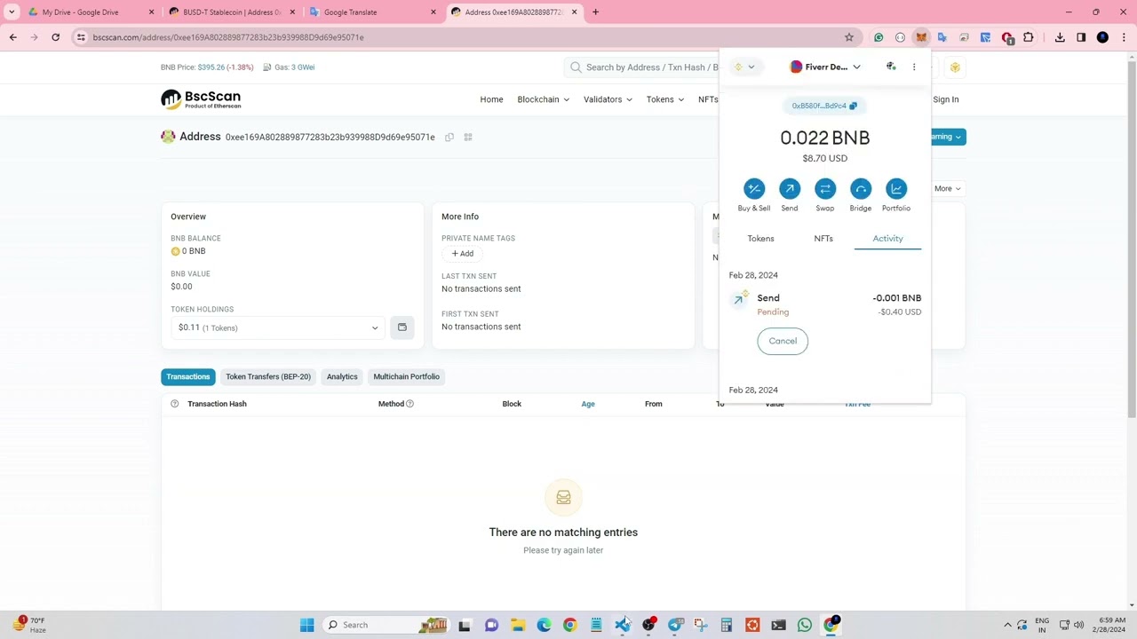Click the MetaMask Bridge icon
The image size is (1137, 639).
pyautogui.click(x=861, y=189)
